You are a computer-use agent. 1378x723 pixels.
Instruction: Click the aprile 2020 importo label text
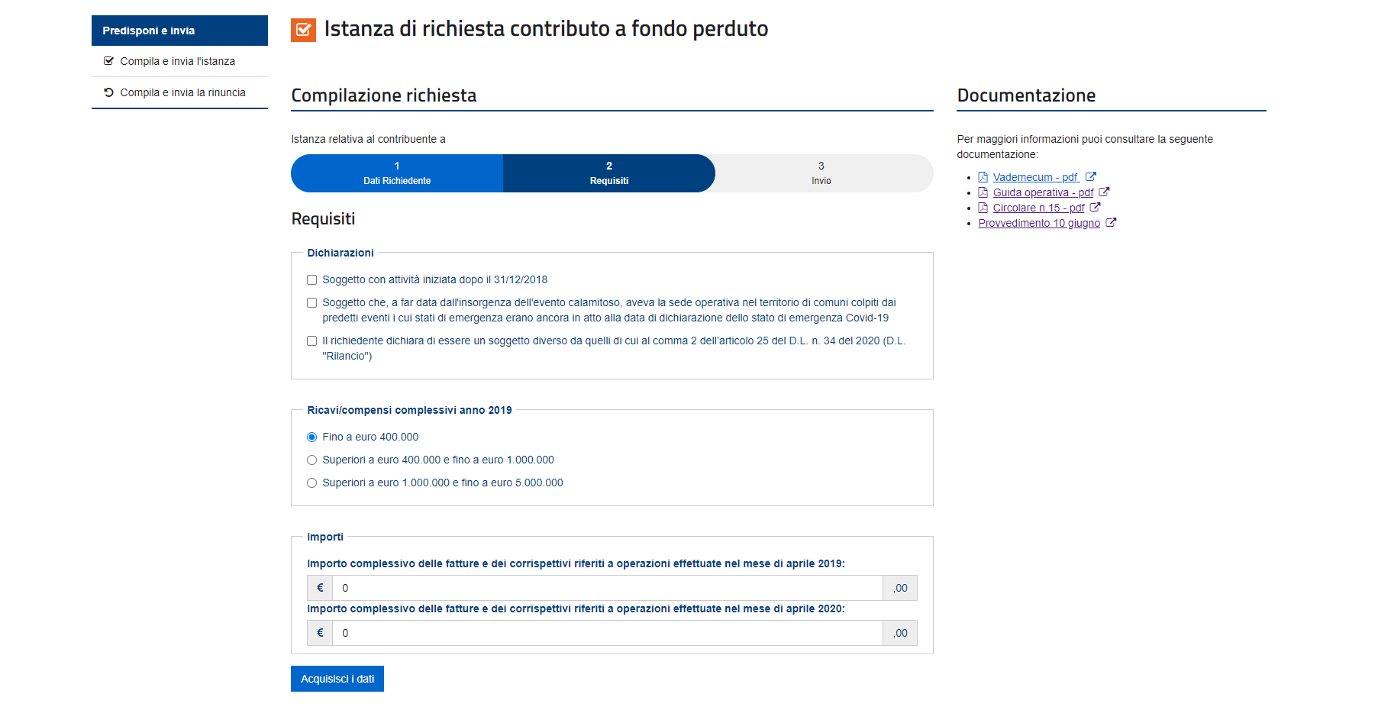point(576,608)
